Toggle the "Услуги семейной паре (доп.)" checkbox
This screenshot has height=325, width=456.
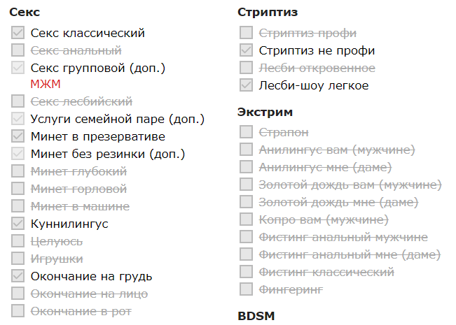click(x=18, y=119)
